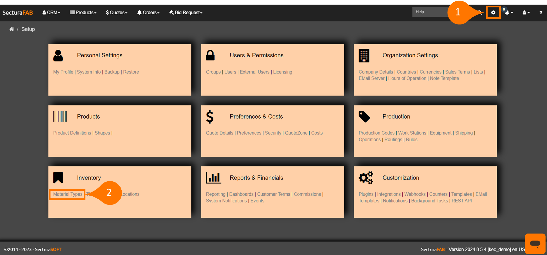Open the notifications bell dropdown

[508, 12]
